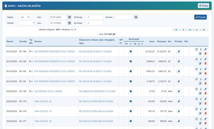Click the Oznaka column header
214x129 pixels.
click(x=23, y=41)
